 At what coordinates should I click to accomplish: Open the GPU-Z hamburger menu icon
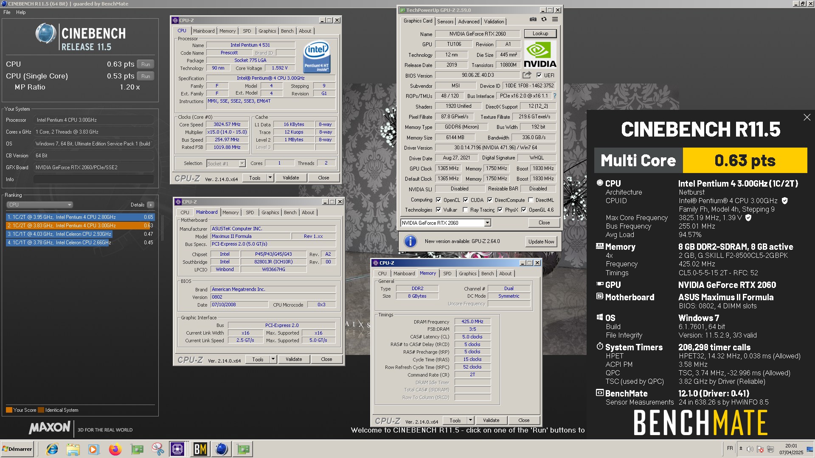pos(555,20)
